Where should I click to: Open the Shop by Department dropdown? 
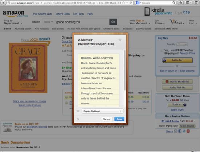coord(13,22)
